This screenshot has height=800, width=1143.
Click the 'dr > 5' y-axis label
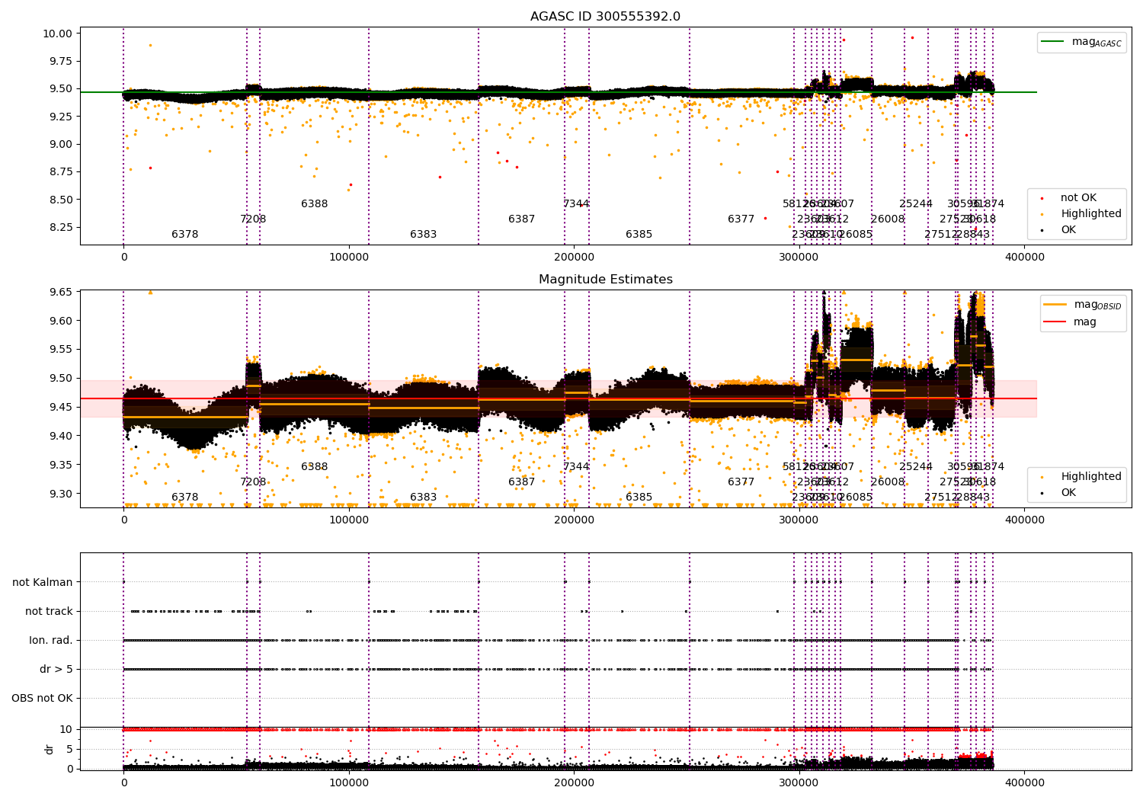pos(56,670)
